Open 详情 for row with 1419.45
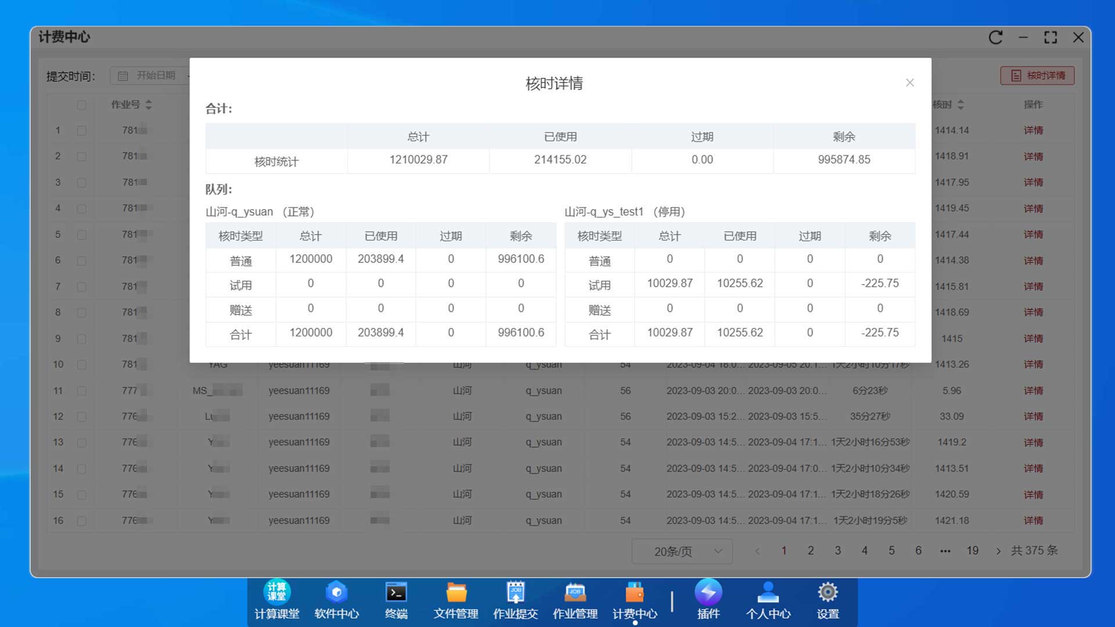Screen dimensions: 1115x627 (1033, 208)
